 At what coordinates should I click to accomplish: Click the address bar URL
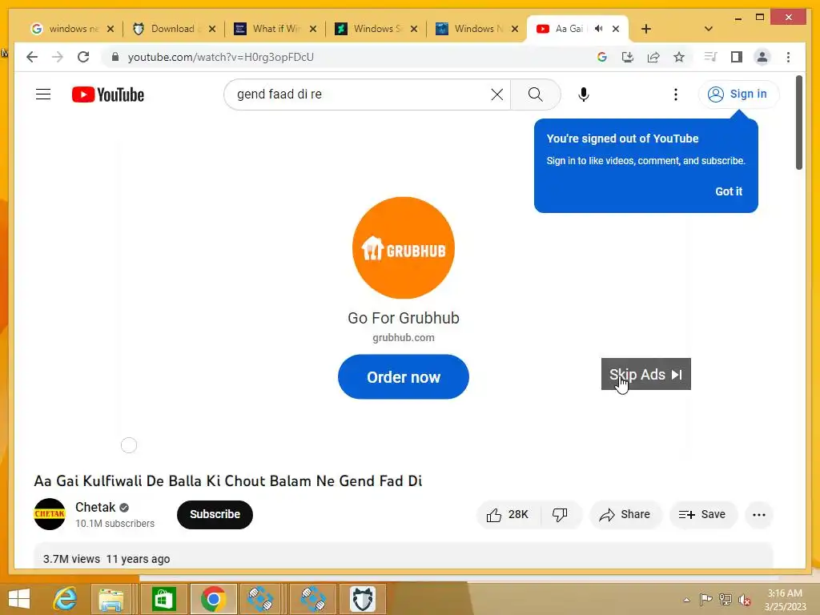tap(221, 57)
